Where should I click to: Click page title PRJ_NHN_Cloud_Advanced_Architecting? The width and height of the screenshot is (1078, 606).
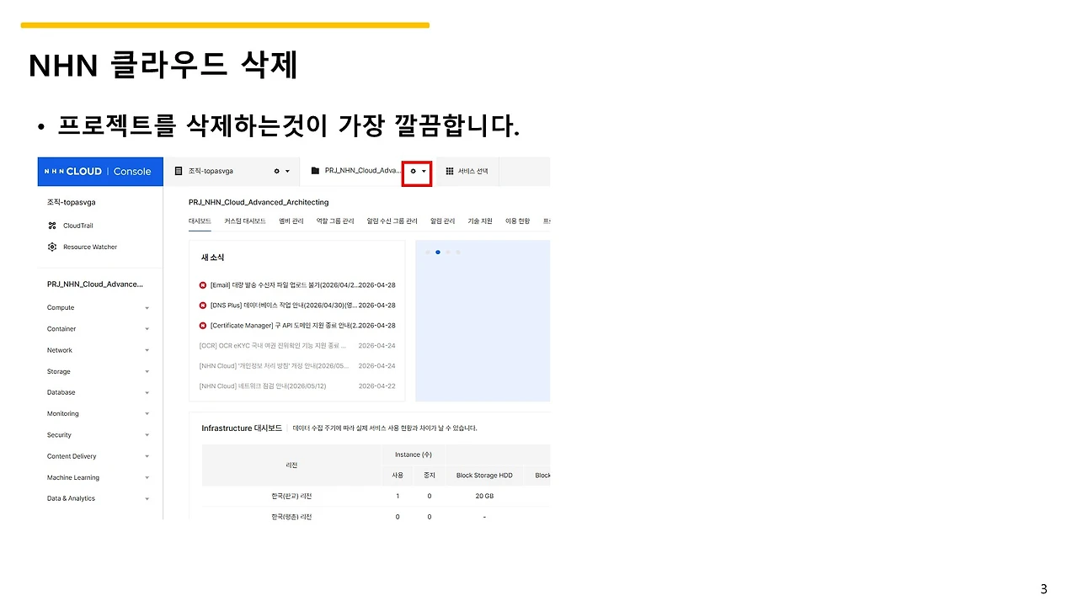pos(259,202)
